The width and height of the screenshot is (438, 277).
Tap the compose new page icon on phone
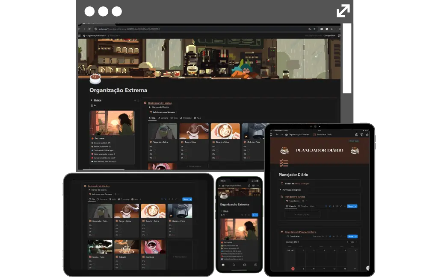coord(255,265)
